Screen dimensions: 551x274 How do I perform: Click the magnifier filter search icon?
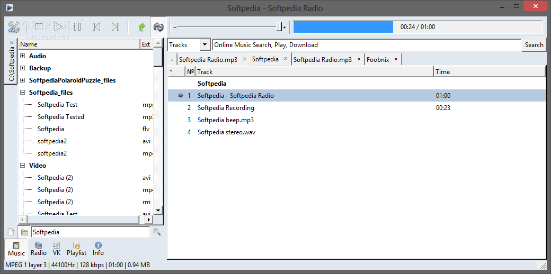click(157, 232)
